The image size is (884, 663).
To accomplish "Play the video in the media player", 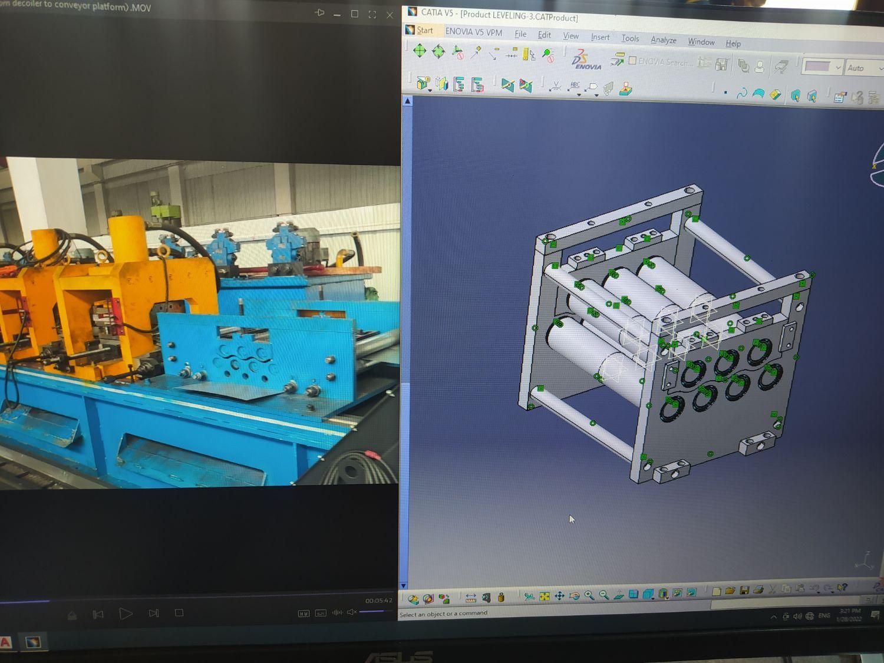I will tap(126, 613).
